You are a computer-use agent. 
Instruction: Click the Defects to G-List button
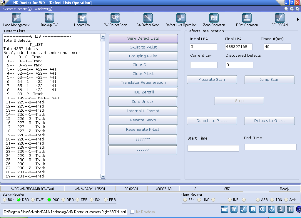click(270, 121)
